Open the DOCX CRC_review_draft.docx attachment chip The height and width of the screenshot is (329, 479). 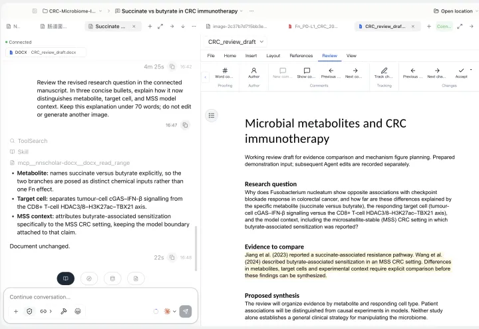(45, 53)
